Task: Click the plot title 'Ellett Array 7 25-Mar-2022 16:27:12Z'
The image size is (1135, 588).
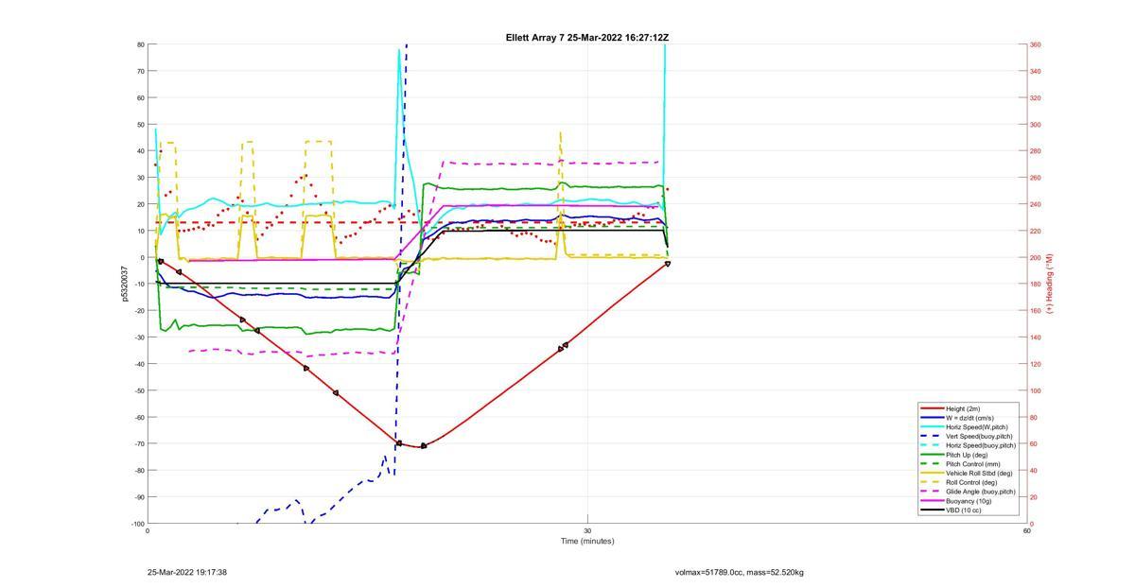Action: (x=587, y=38)
